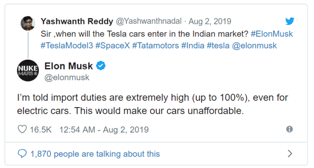Open the Nuke Mars avatar of Elon Musk
This screenshot has width=314, height=168.
click(x=28, y=70)
